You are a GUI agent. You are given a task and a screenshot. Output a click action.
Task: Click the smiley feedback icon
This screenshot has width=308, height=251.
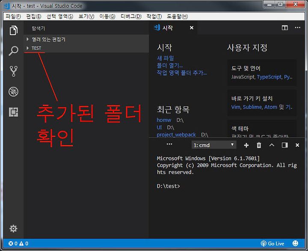pyautogui.click(x=295, y=244)
